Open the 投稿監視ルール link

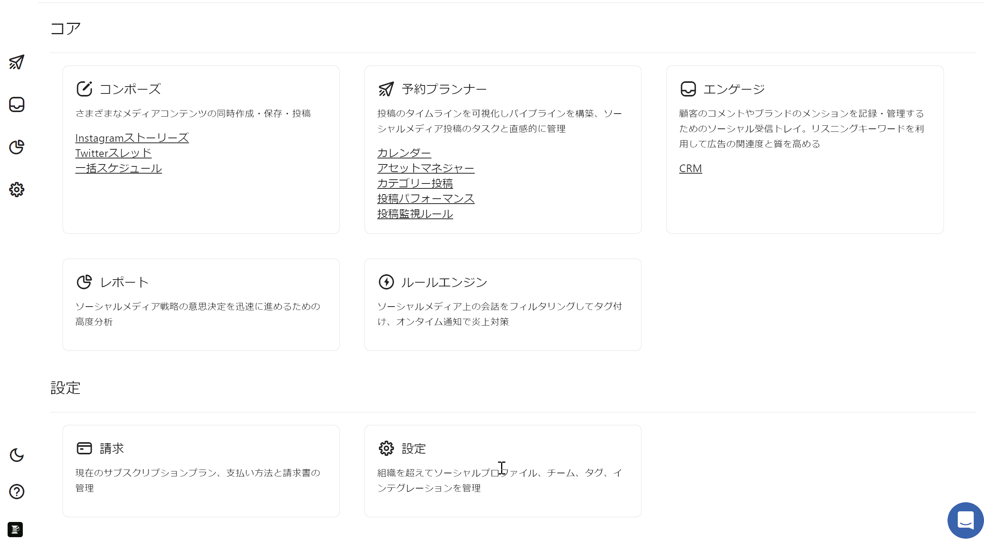point(415,214)
